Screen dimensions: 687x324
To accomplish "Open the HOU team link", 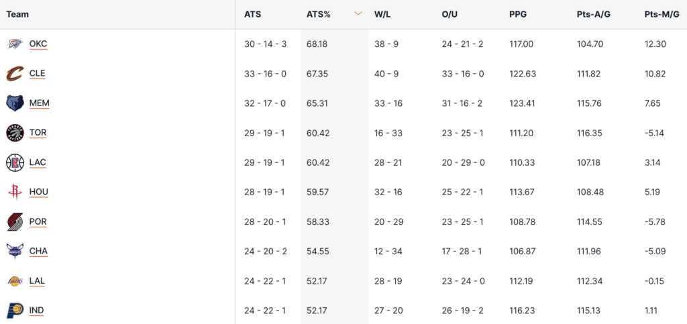I will (39, 192).
